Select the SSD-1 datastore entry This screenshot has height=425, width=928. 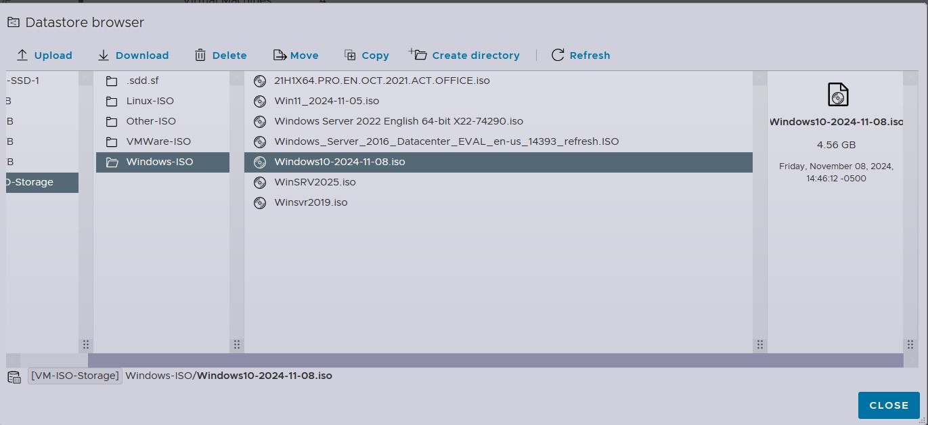pyautogui.click(x=24, y=81)
